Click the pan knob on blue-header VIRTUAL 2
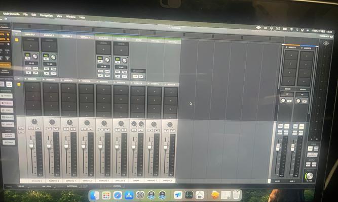Viewport: 338px width, 202px height. (87, 123)
